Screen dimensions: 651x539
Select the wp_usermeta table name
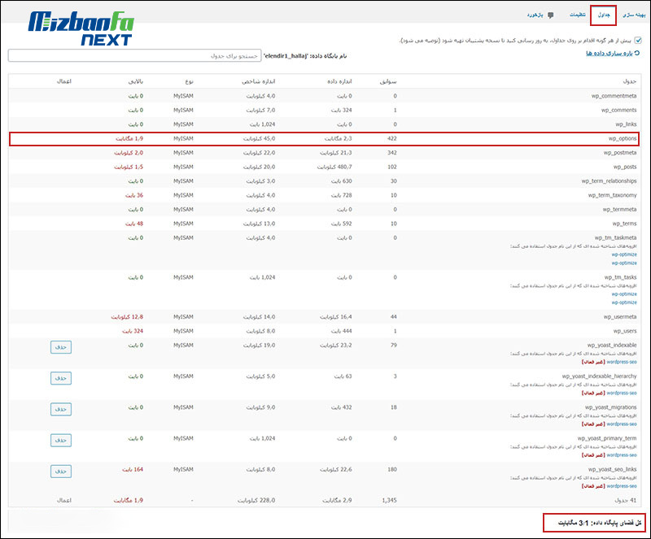(620, 316)
